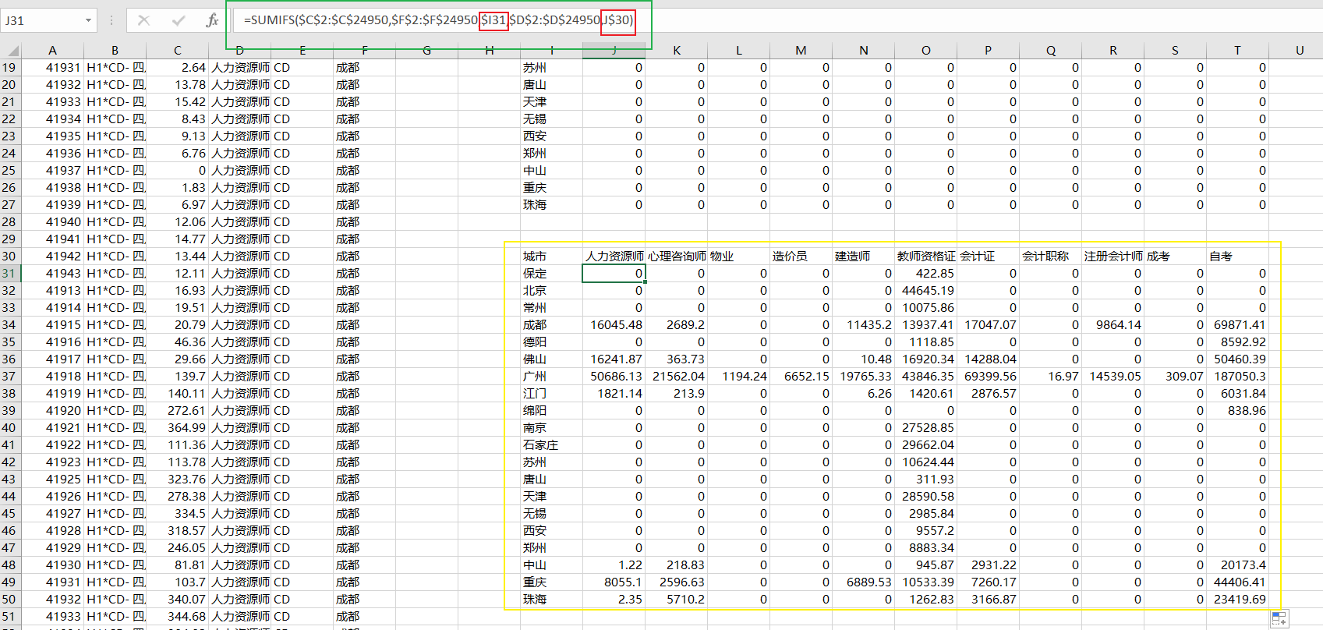Select column Q header
Viewport: 1323px width, 630px height.
tap(1051, 51)
